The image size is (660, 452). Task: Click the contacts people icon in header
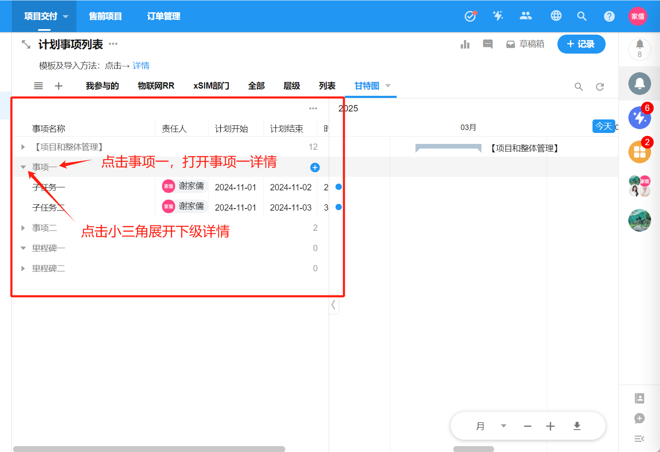pos(525,16)
